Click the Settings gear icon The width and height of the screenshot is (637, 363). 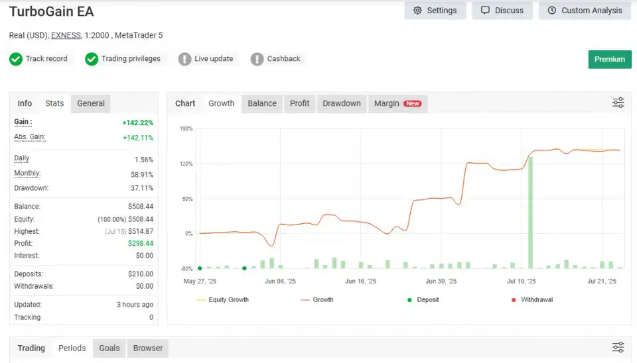click(x=417, y=11)
